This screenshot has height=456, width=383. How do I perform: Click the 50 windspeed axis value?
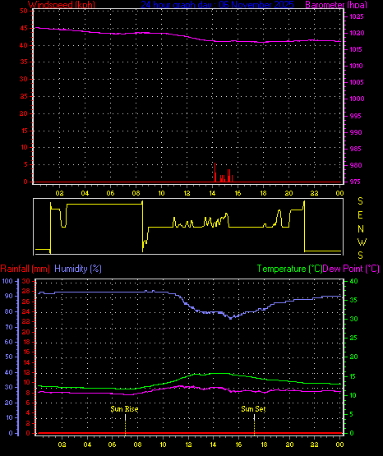24,11
